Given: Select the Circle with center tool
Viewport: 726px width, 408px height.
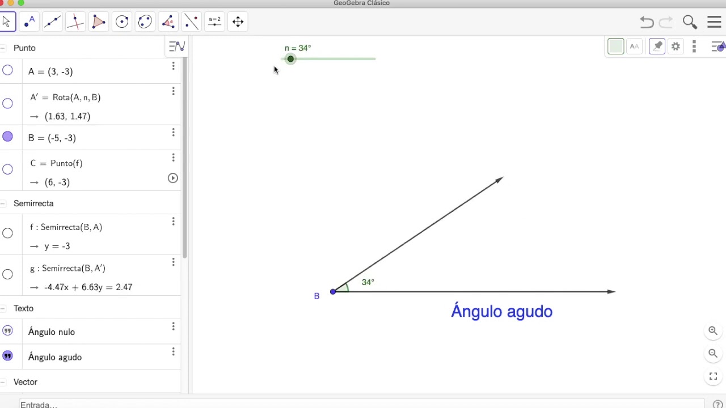Looking at the screenshot, I should 122,22.
